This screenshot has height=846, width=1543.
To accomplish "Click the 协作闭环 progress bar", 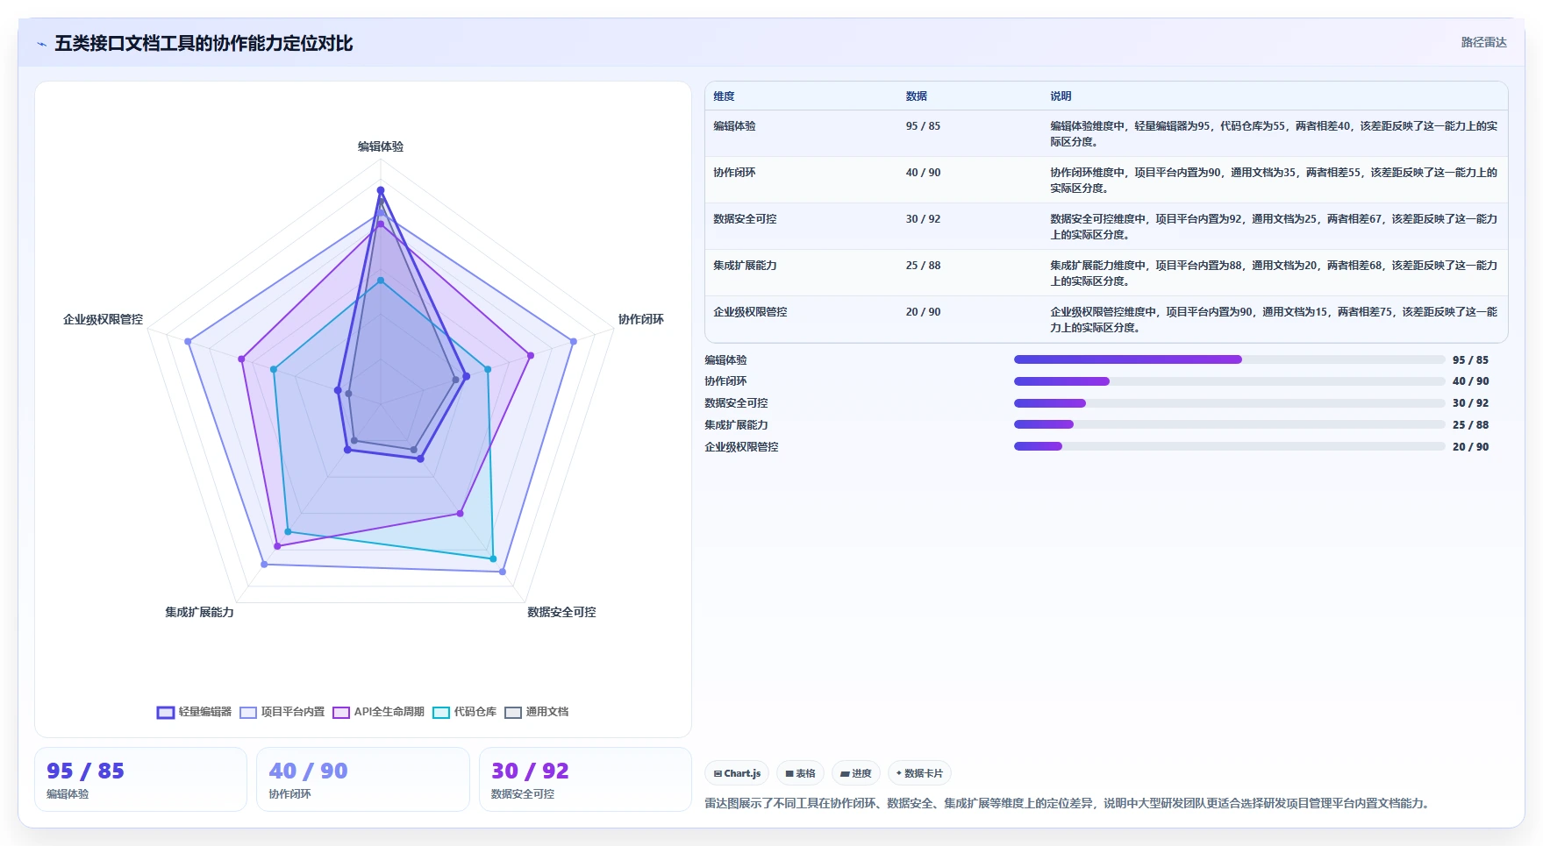I will [x=1229, y=381].
